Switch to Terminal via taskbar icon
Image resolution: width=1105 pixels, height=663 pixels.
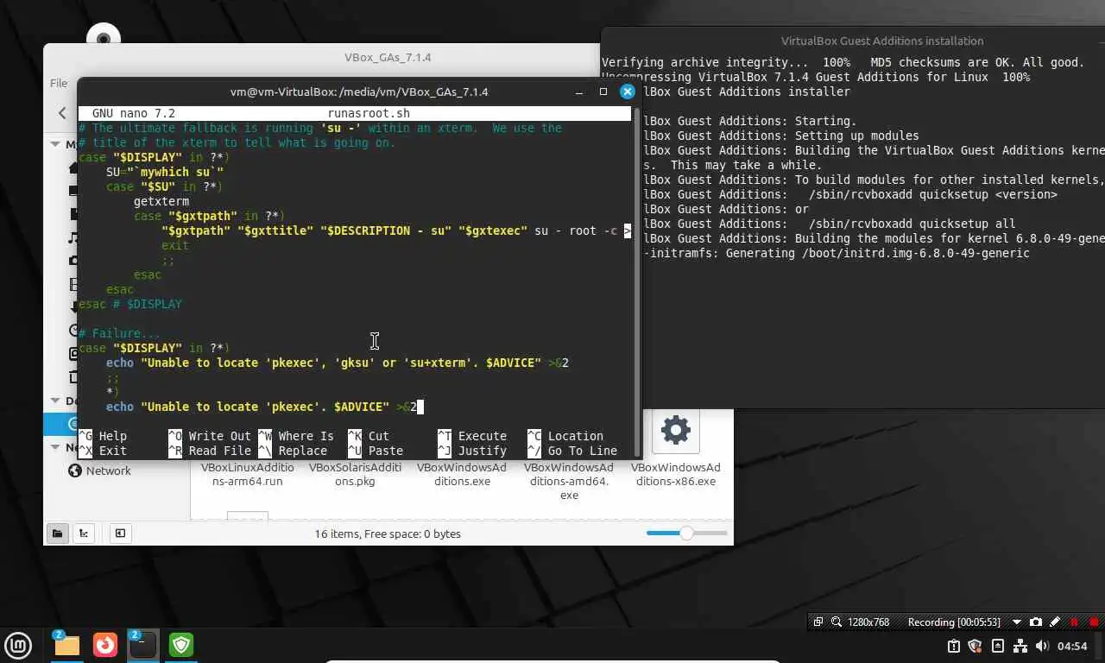pyautogui.click(x=142, y=645)
